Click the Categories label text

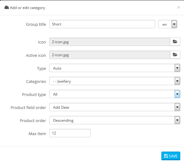tap(36, 81)
